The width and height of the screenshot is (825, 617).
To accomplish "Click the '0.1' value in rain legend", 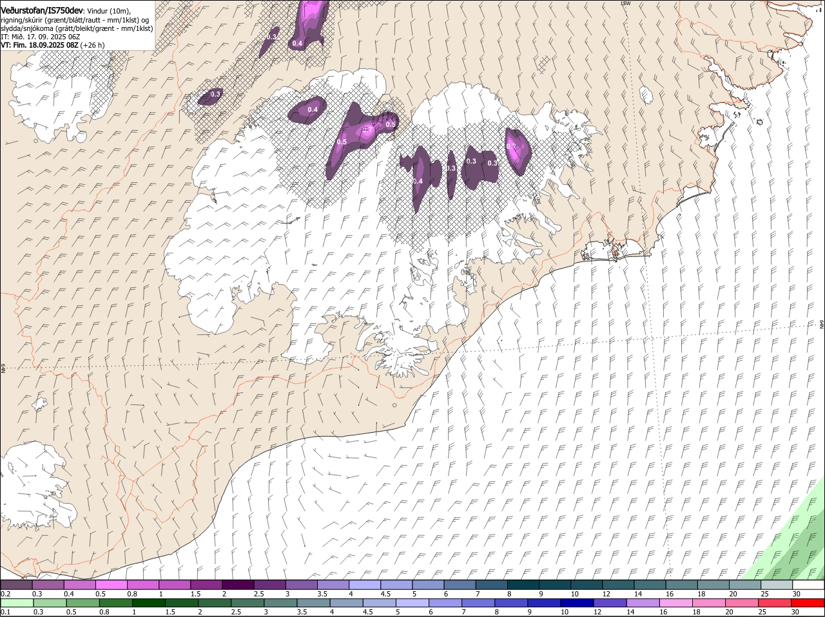I will [x=5, y=612].
